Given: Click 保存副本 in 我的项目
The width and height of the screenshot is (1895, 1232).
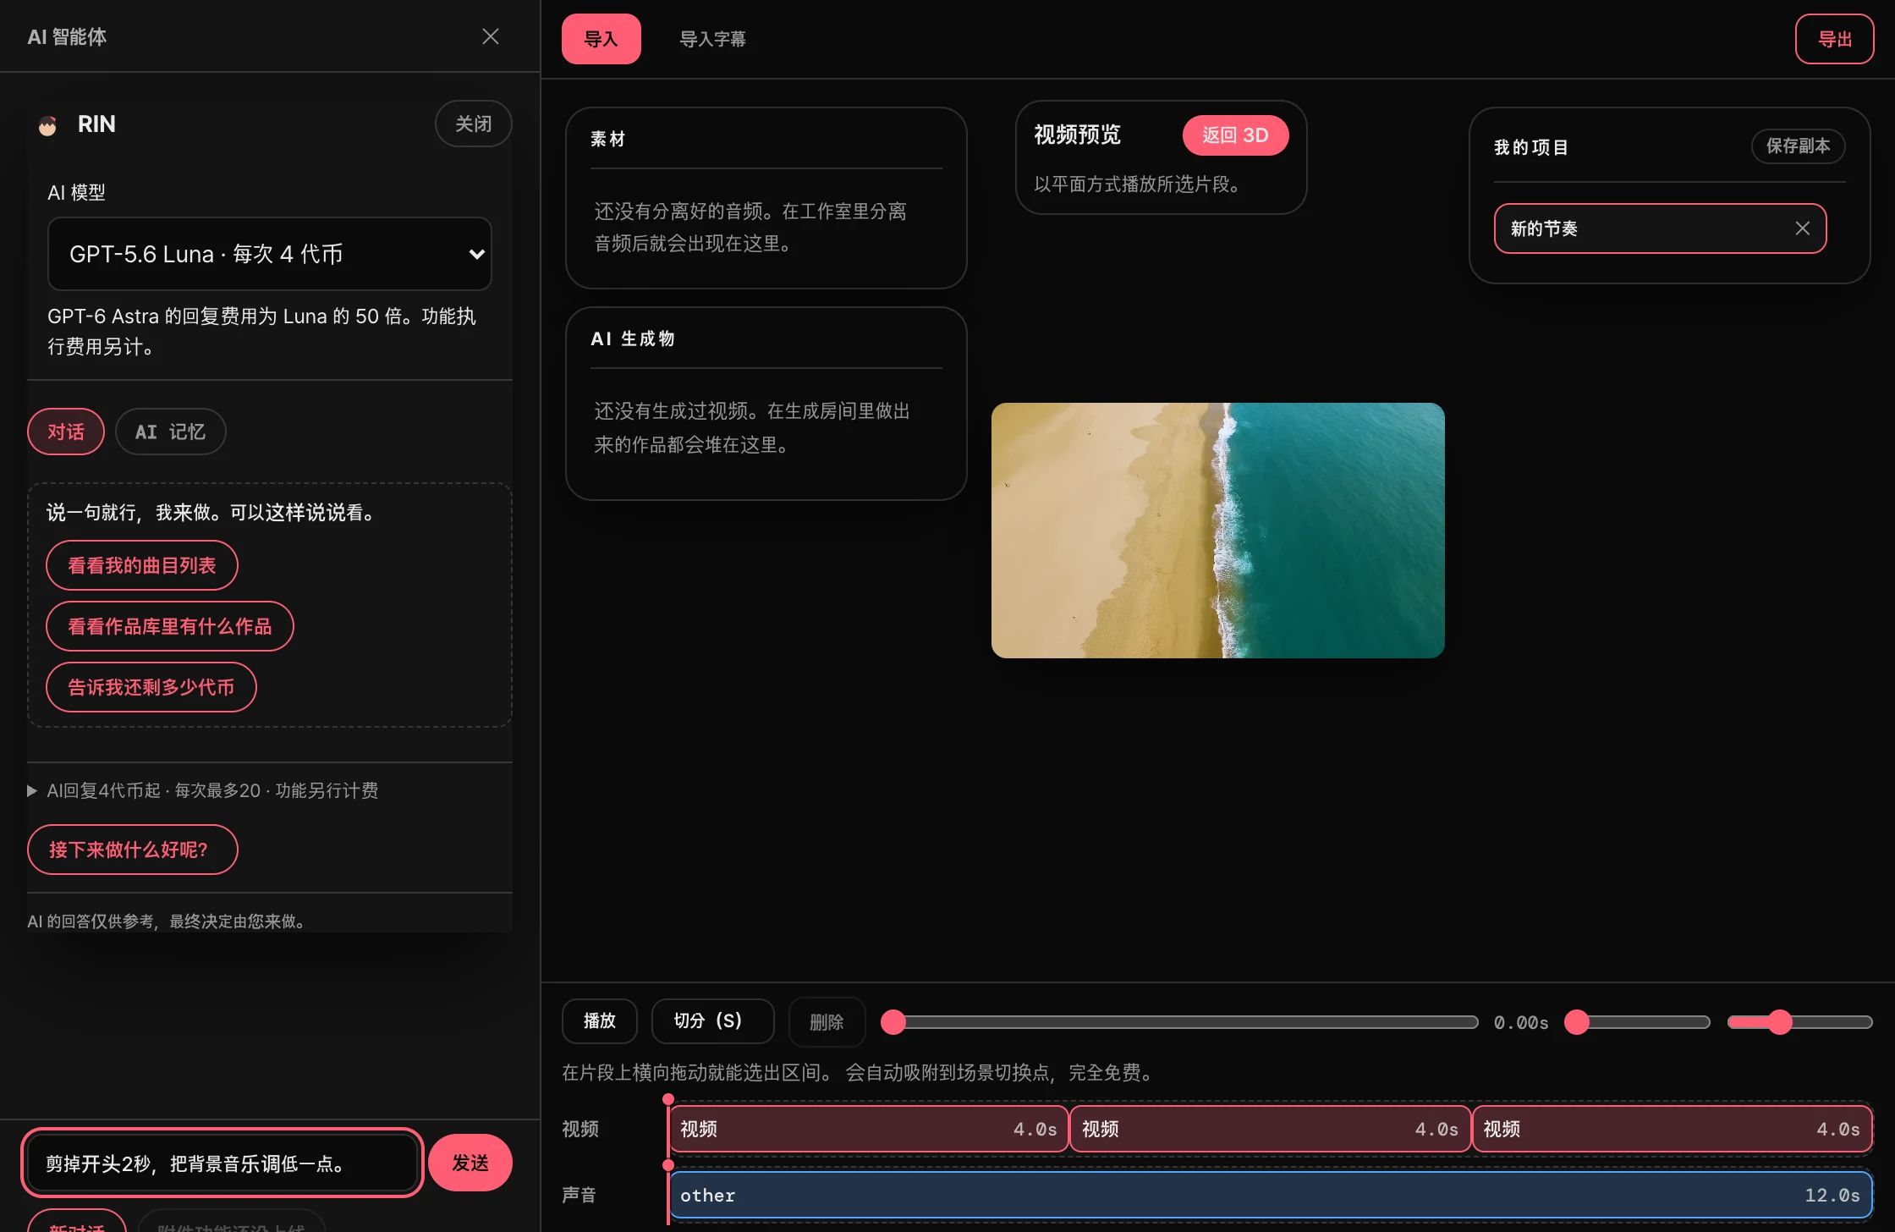Looking at the screenshot, I should 1798,146.
